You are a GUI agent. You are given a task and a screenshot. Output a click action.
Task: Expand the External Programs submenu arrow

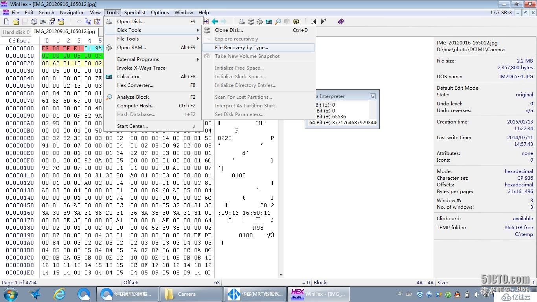[x=198, y=59]
